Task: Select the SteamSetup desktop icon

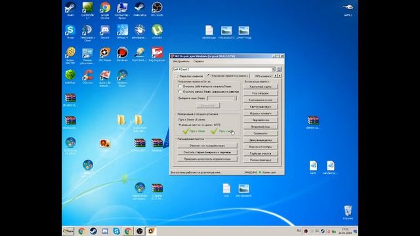Action: pos(140,9)
